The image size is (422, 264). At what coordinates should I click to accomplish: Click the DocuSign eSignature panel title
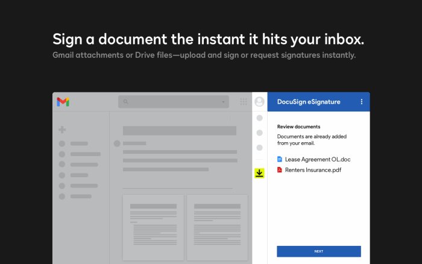[309, 102]
